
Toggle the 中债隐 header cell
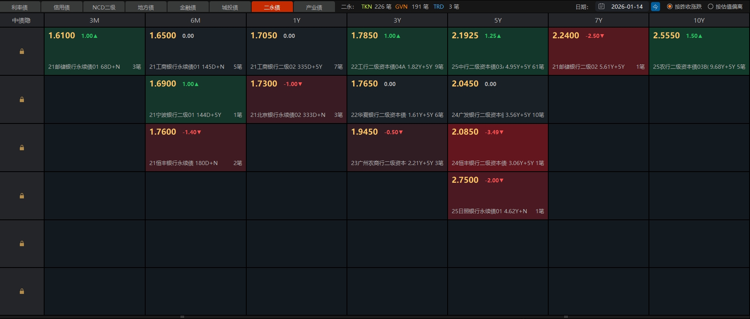pyautogui.click(x=21, y=21)
